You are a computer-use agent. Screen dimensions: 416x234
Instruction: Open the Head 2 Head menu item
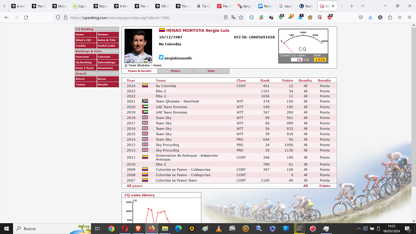click(x=85, y=68)
